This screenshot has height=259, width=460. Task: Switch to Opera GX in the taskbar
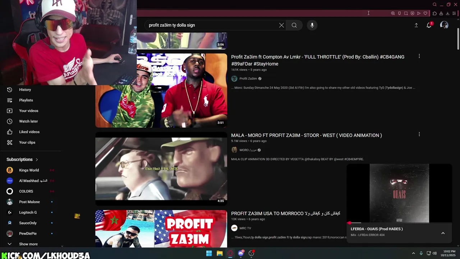[x=230, y=253]
